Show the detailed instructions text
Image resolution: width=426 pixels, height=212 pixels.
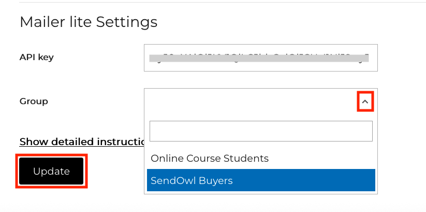(81, 142)
